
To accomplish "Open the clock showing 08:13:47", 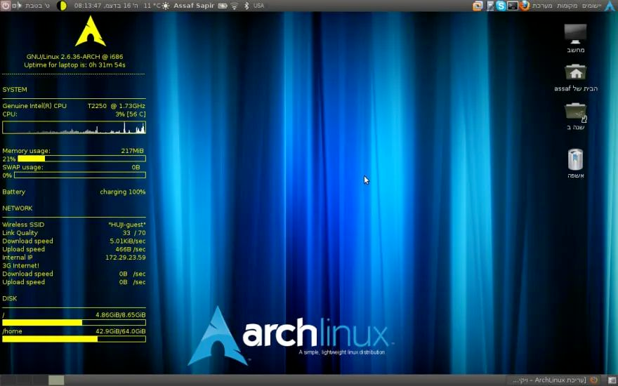I will [106, 6].
